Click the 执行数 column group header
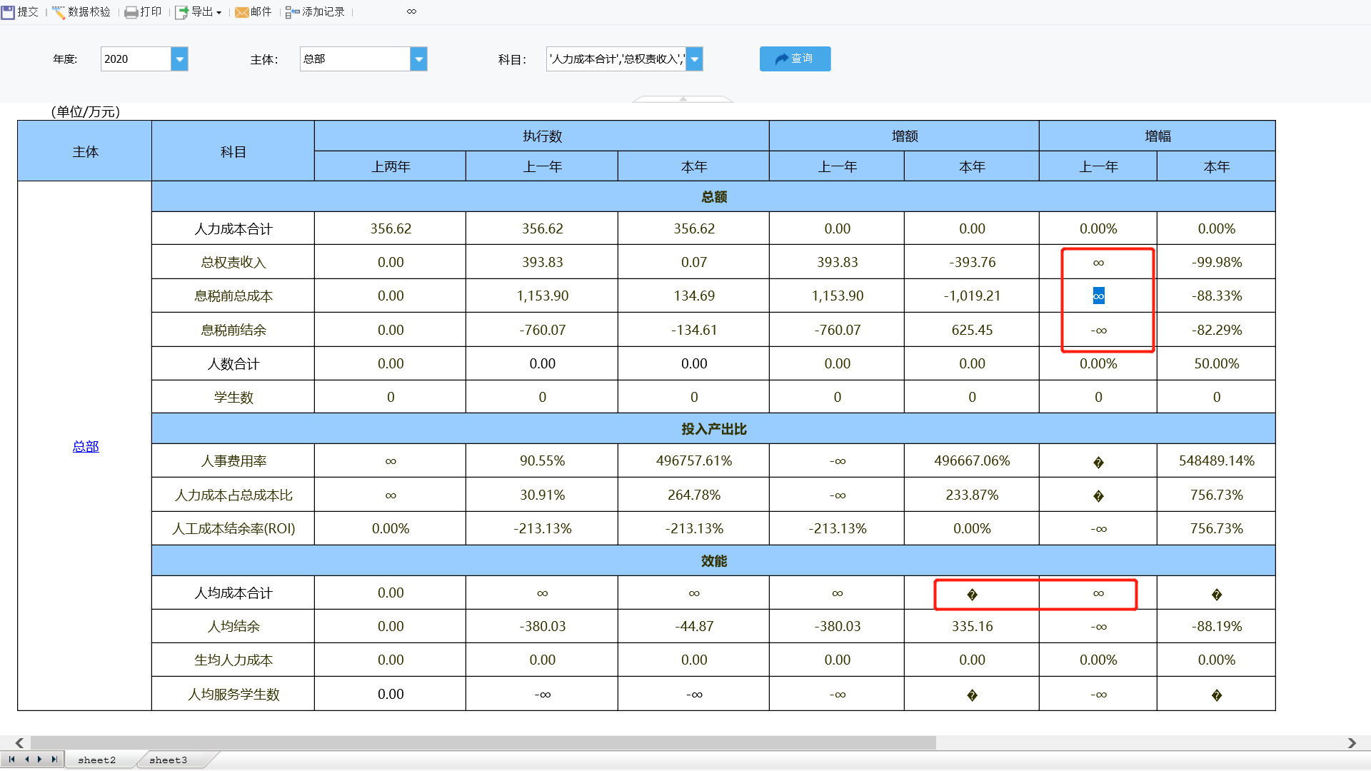Image resolution: width=1371 pixels, height=771 pixels. point(542,136)
